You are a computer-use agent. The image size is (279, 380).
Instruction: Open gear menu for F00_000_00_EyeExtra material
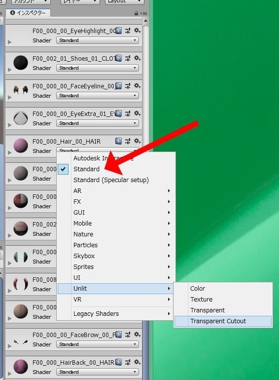tap(137, 114)
